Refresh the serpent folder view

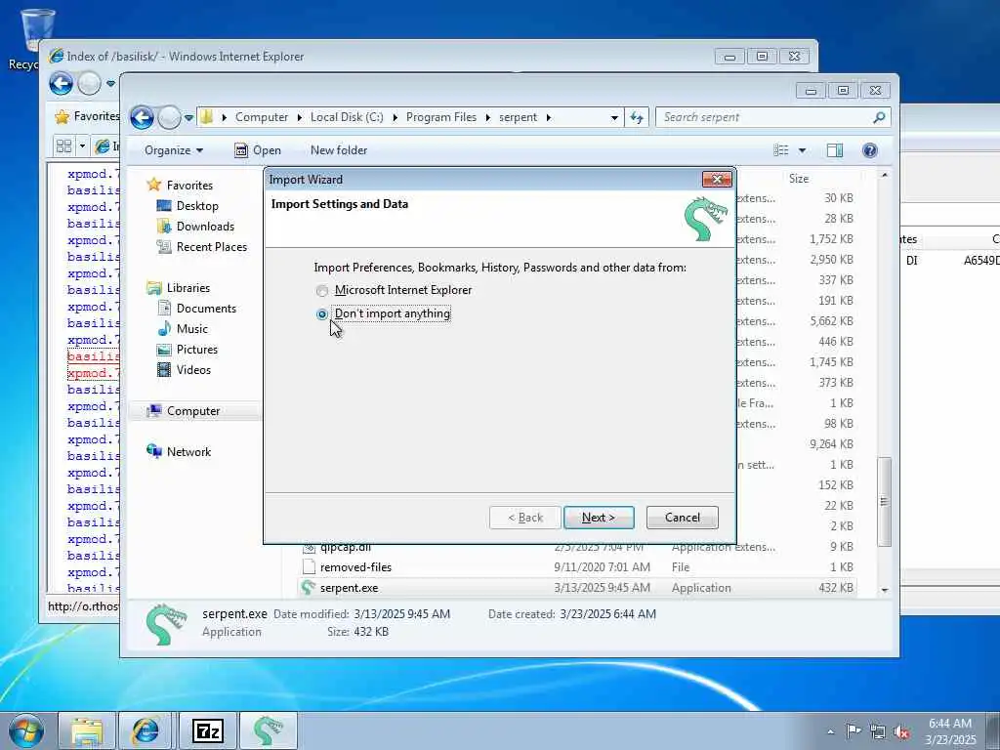pos(637,117)
